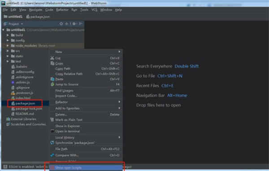Click package.json in navigation breadcrumb
Viewport: 269px width, 171px height.
click(38, 17)
